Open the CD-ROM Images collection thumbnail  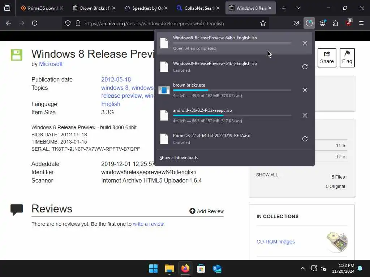[337, 242]
